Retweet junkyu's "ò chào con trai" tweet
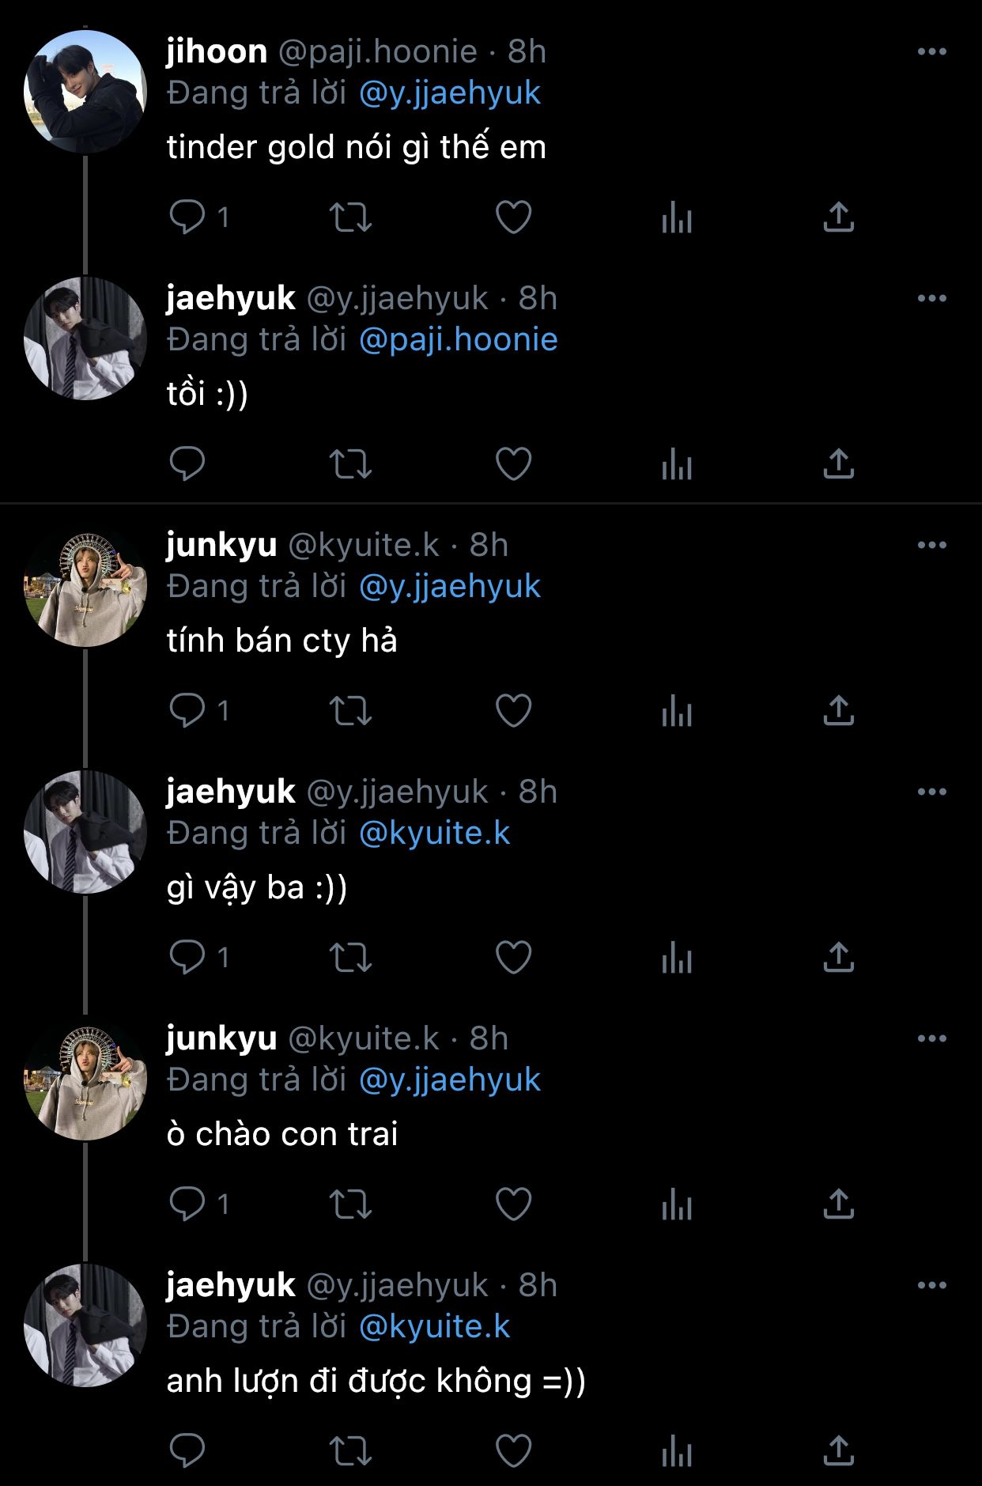 (350, 1204)
